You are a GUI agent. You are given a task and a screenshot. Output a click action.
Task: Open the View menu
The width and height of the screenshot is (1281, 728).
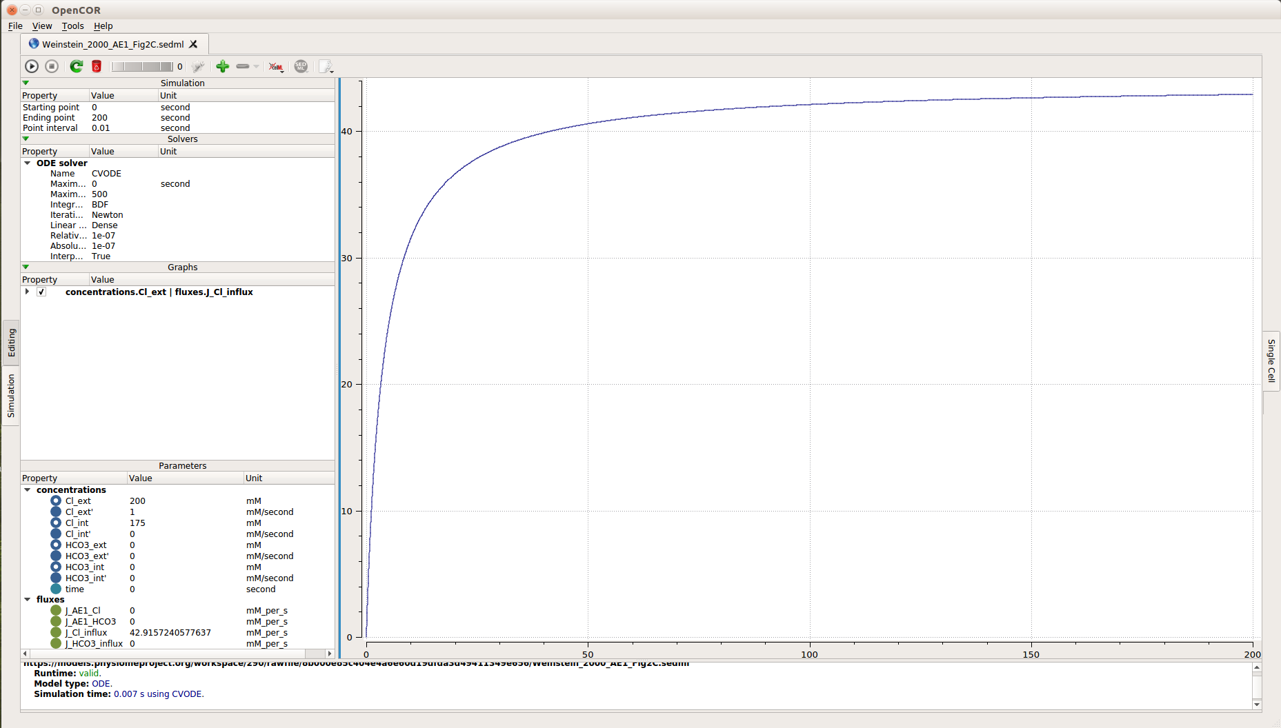pos(42,26)
